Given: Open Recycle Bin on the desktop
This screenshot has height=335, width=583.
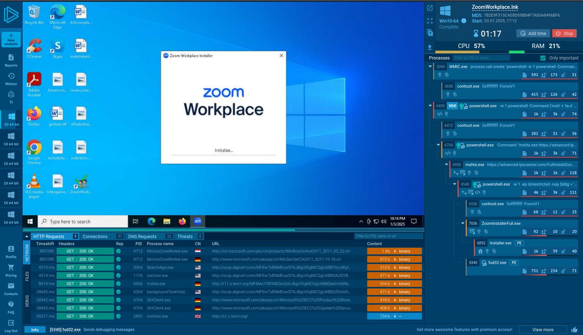Looking at the screenshot, I should tap(34, 15).
